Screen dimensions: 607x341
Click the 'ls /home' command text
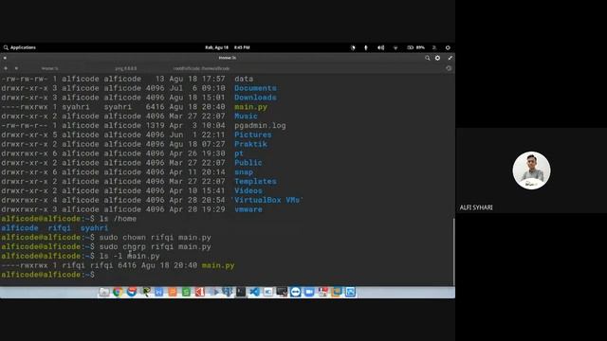(x=118, y=219)
